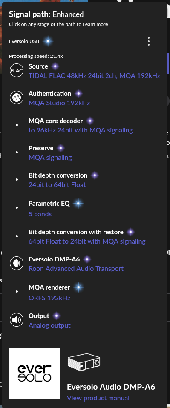Click the MQA Authentication waveform icon
The height and width of the screenshot is (408, 170).
click(x=17, y=98)
